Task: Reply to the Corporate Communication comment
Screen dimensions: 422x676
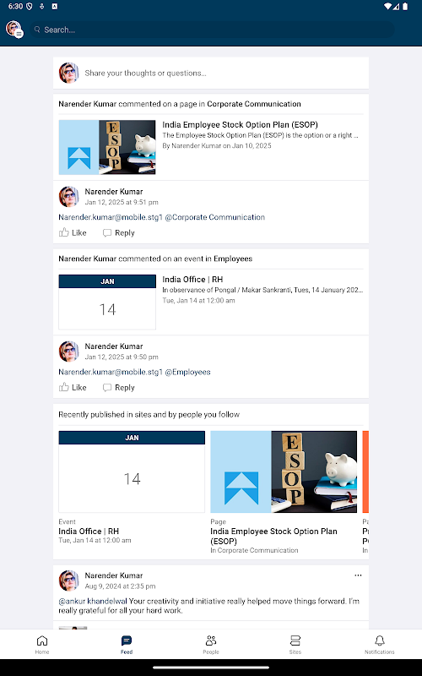Action: 119,233
